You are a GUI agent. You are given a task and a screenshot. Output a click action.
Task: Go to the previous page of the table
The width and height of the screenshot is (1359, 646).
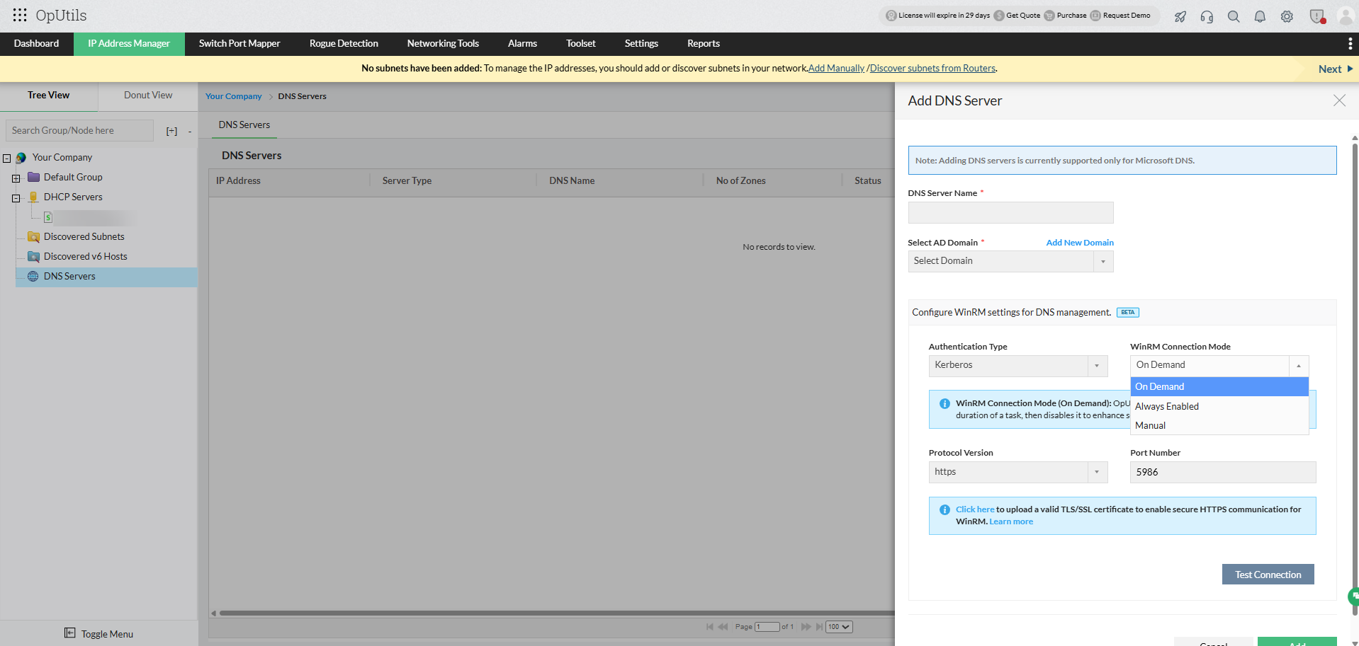[723, 627]
